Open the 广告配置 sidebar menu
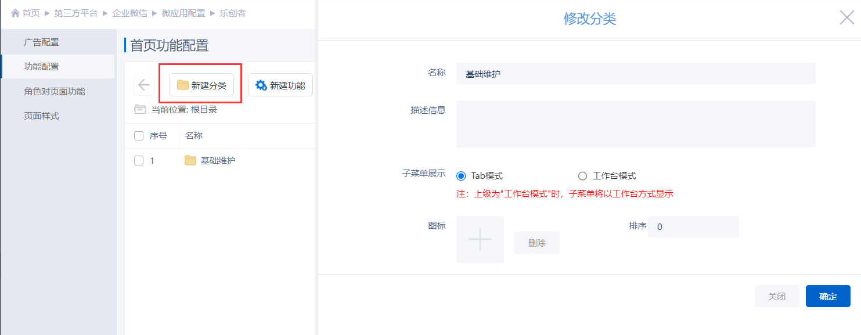The height and width of the screenshot is (335, 861). (41, 42)
